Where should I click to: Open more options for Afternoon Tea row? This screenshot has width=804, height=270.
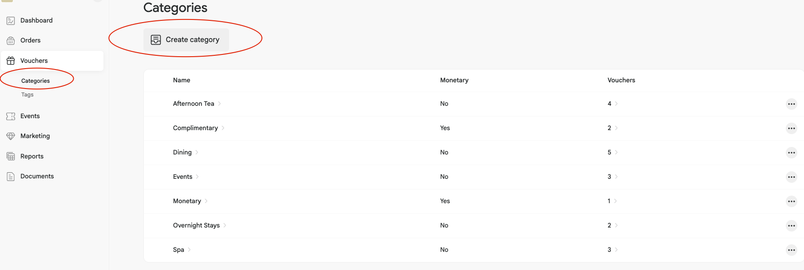(791, 104)
